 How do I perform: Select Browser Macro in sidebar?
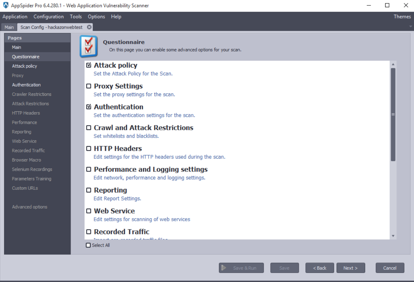(37, 160)
